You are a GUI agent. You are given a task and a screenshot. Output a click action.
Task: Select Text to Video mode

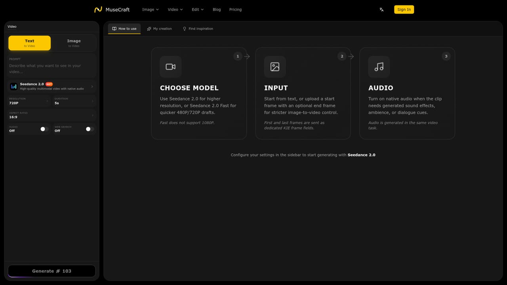pyautogui.click(x=30, y=43)
